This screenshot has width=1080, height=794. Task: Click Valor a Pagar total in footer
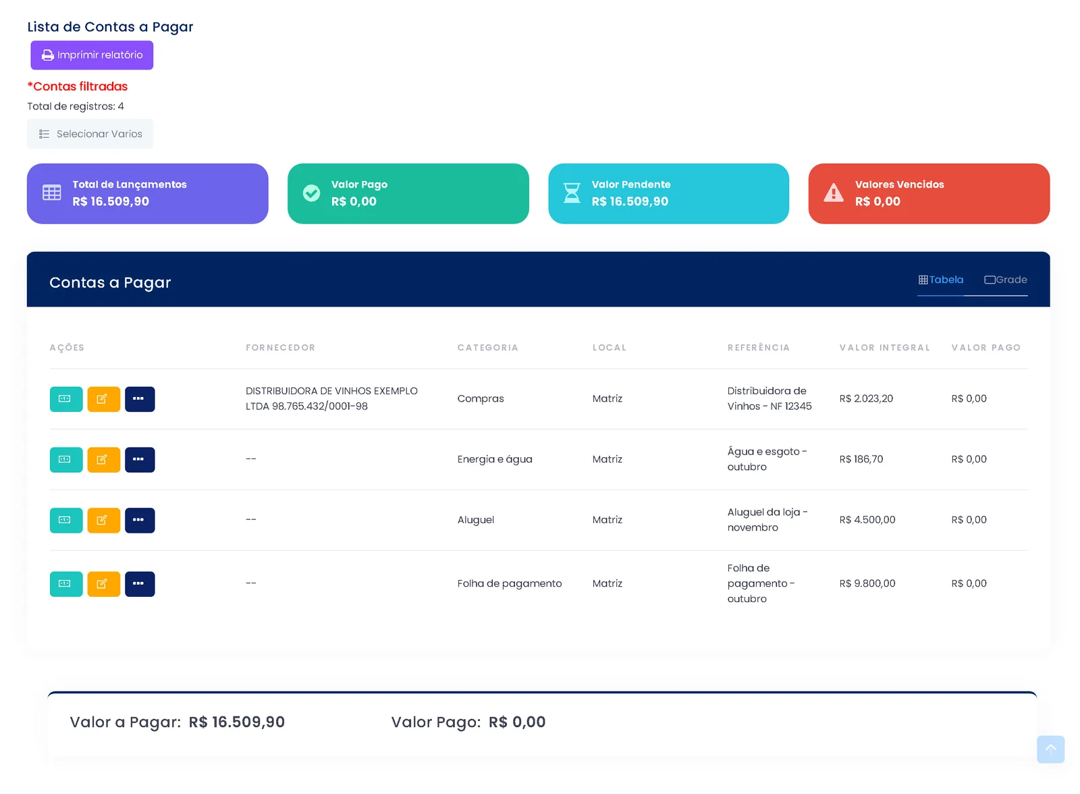coord(178,722)
